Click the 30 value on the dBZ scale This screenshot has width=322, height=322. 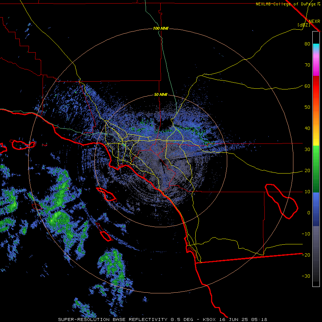pos(307,149)
